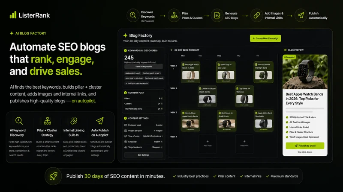343x192 pixels.
Task: Select the apple watch band keyword tag
Action: coord(132,73)
